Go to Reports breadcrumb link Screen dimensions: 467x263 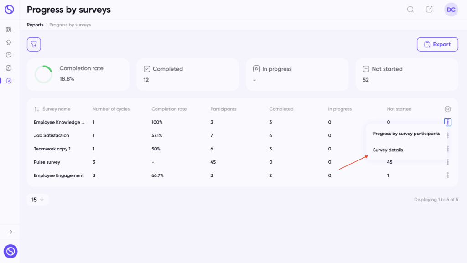(35, 25)
